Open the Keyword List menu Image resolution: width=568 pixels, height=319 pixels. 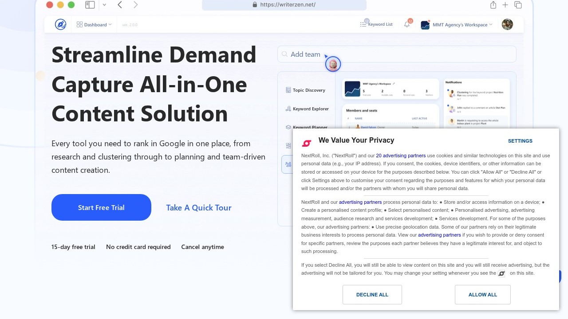coord(376,24)
